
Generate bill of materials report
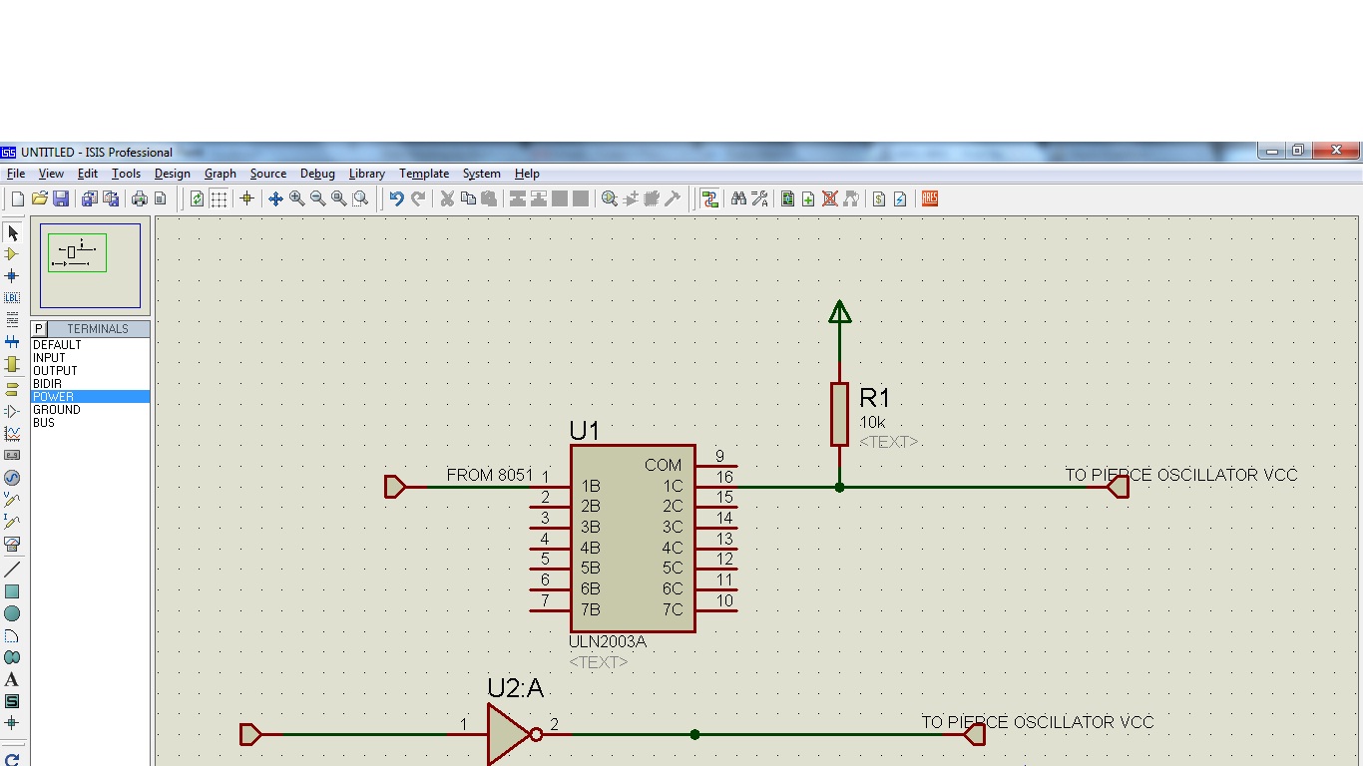[879, 199]
